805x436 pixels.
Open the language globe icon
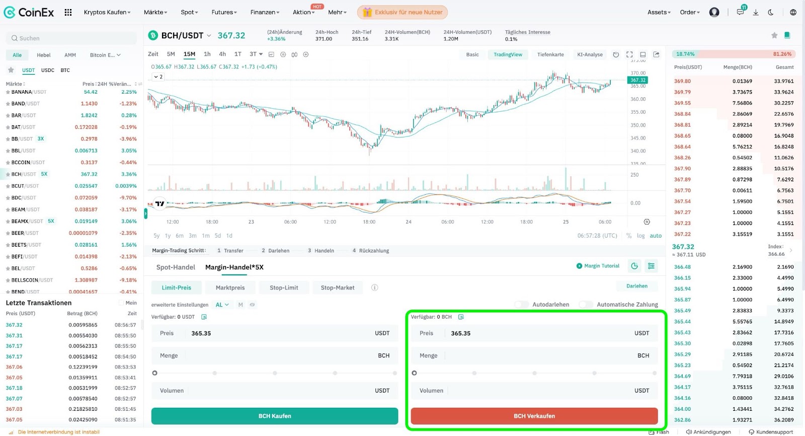793,12
